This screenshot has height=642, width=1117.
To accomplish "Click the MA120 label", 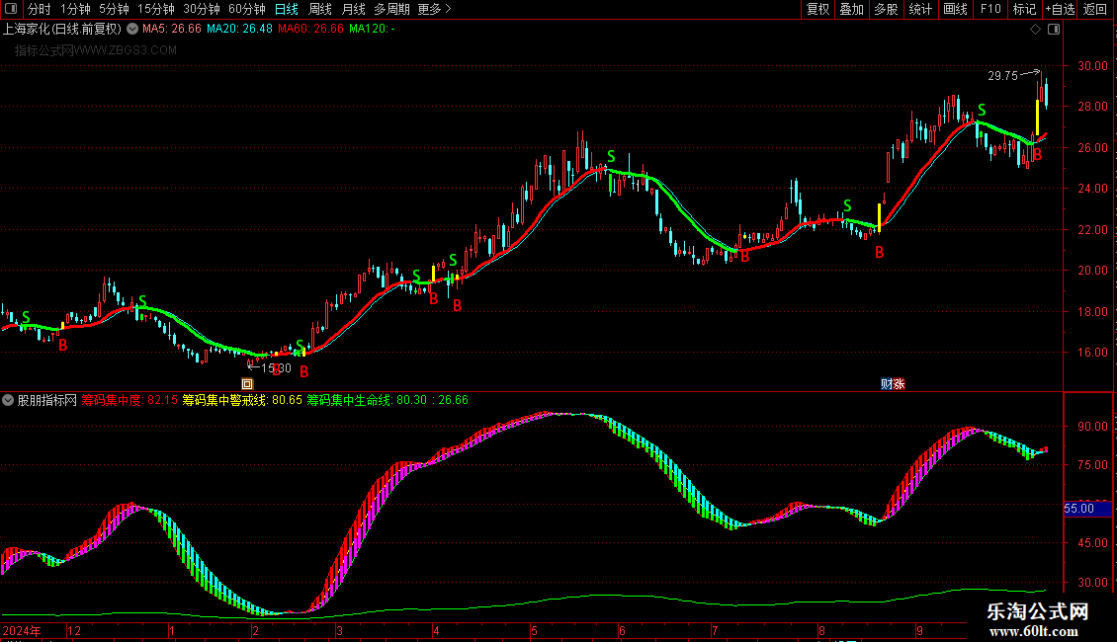I will click(x=372, y=29).
